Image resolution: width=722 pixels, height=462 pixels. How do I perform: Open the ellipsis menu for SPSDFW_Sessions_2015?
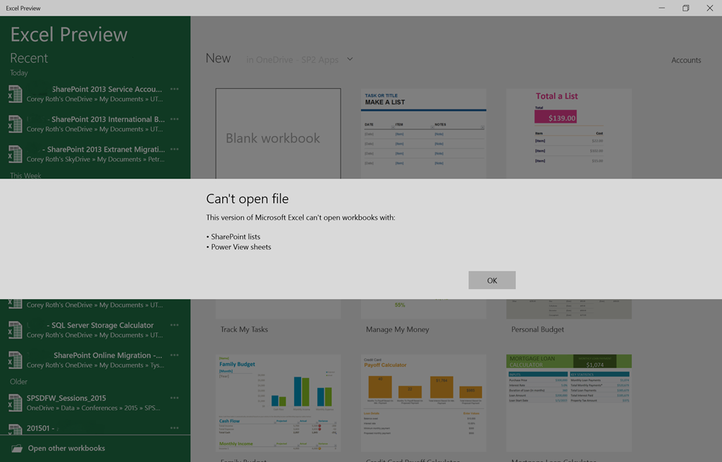175,398
